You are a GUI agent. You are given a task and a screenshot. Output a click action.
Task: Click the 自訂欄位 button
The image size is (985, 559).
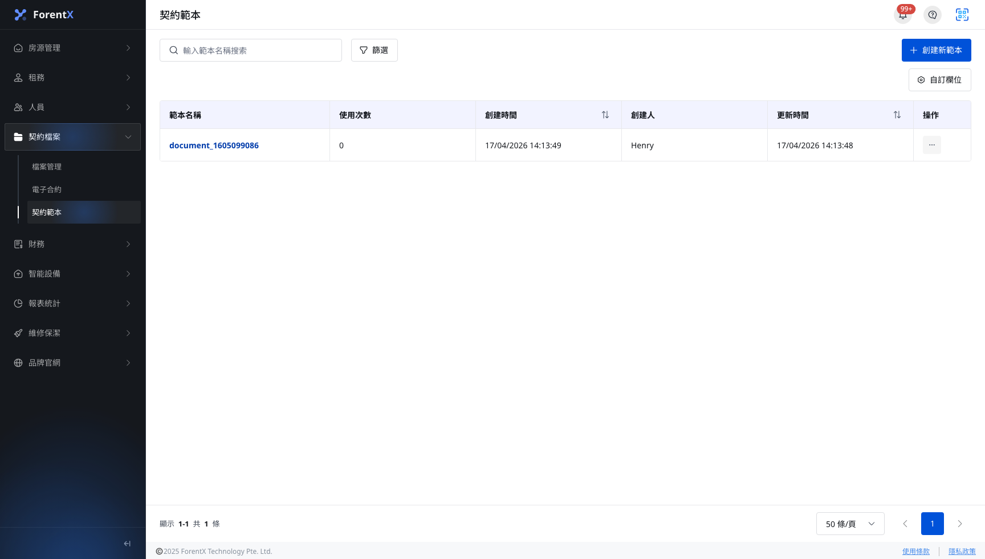(939, 80)
